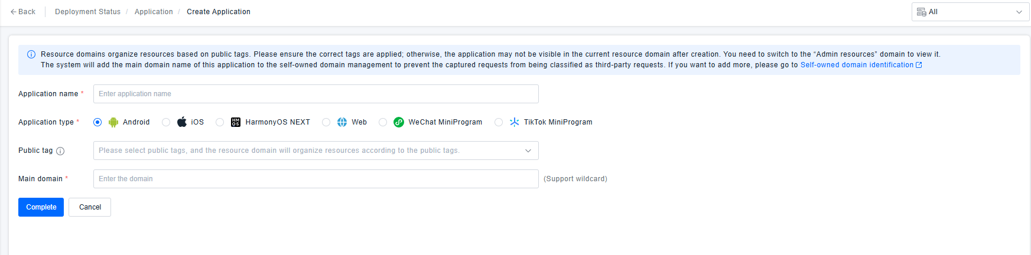1031x255 pixels.
Task: Click the green Android robot icon
Action: coord(113,122)
